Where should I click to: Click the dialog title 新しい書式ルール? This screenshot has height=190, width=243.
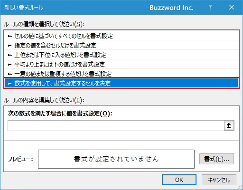click(24, 8)
